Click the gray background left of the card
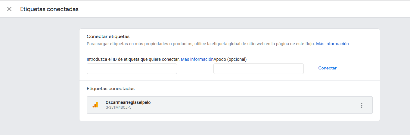Image resolution: width=410 pixels, height=135 pixels. (x=39, y=75)
